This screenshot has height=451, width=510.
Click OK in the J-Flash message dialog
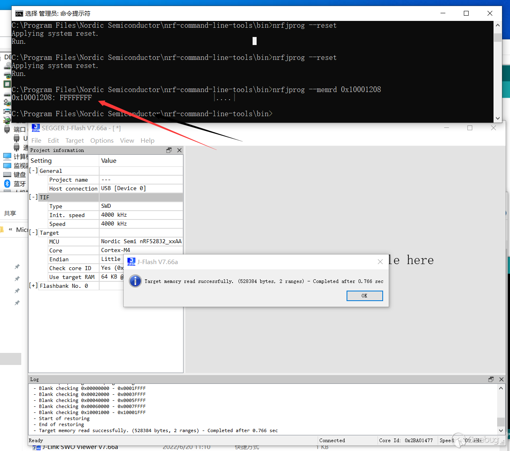365,296
